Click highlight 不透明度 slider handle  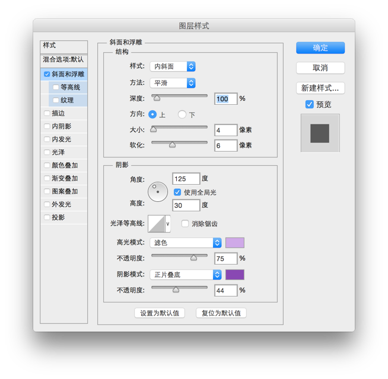pyautogui.click(x=193, y=258)
